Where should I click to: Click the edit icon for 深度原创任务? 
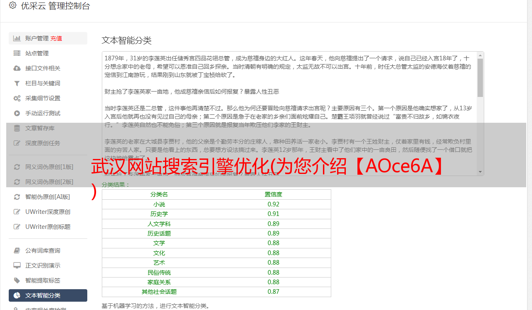(x=17, y=143)
